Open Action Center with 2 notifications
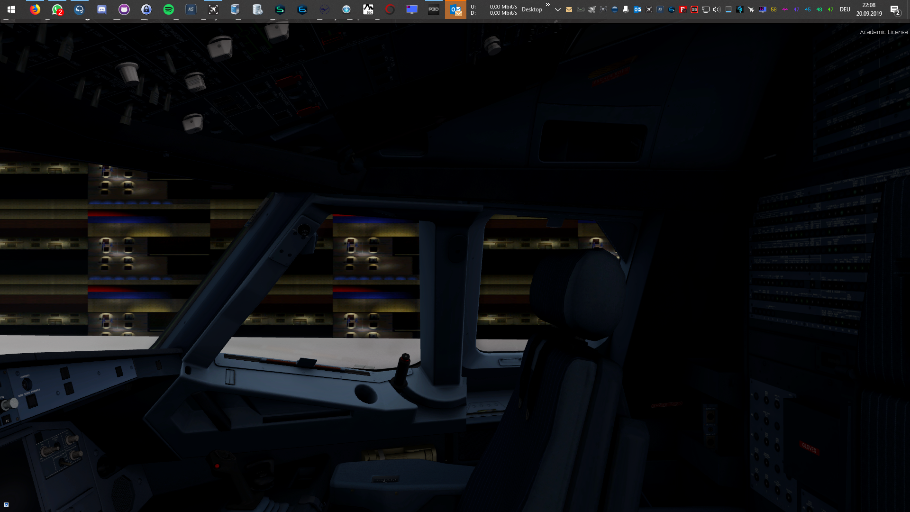This screenshot has height=512, width=910. [x=895, y=9]
